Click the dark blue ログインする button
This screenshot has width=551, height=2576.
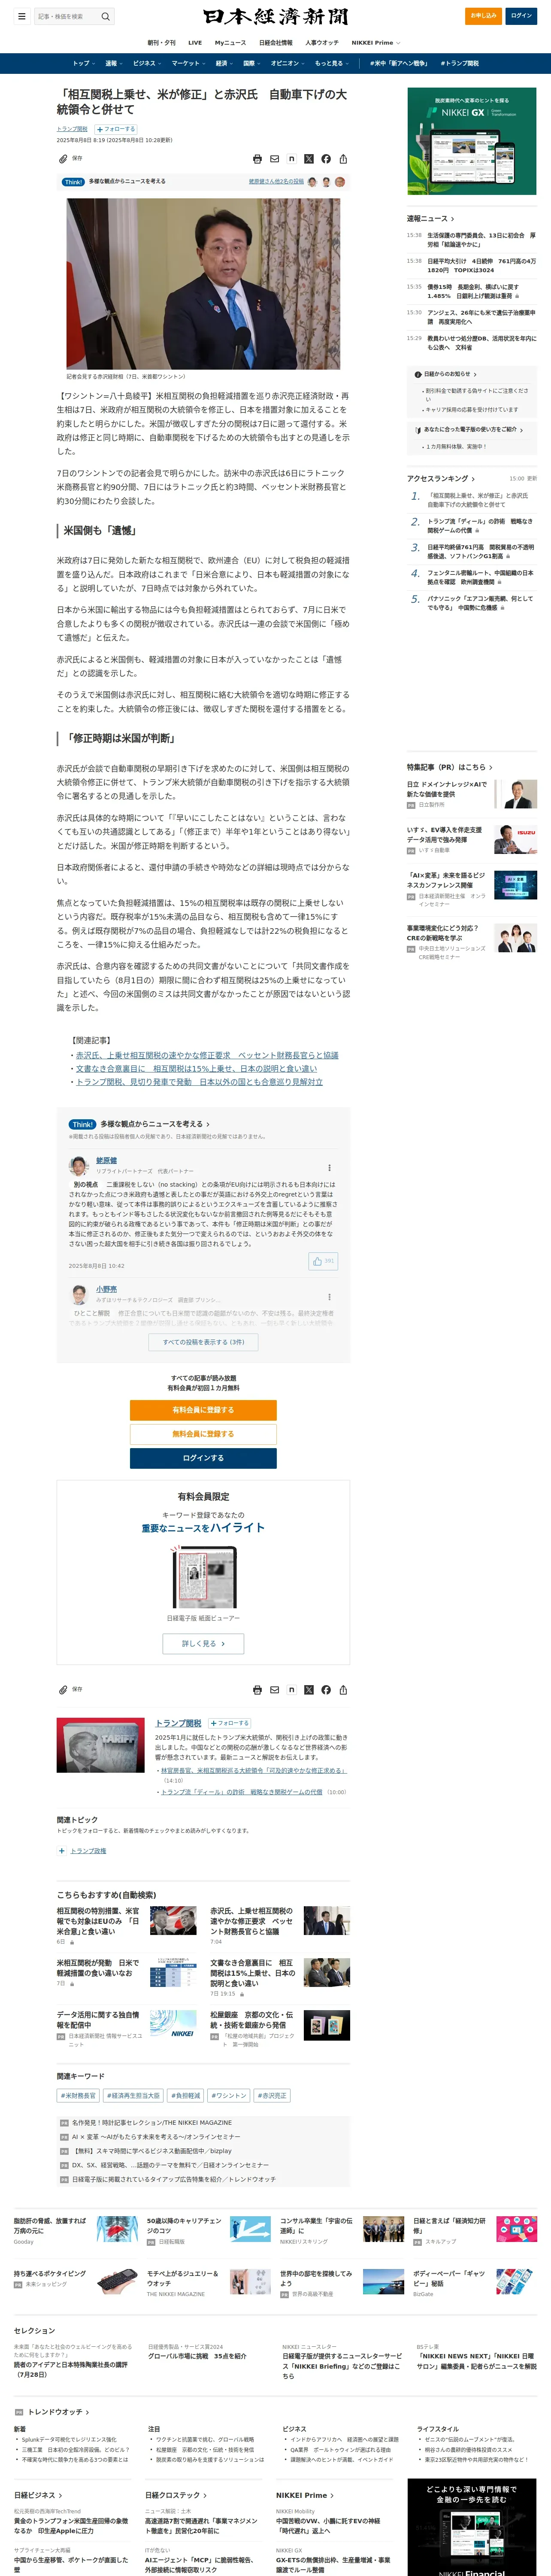(x=203, y=1458)
